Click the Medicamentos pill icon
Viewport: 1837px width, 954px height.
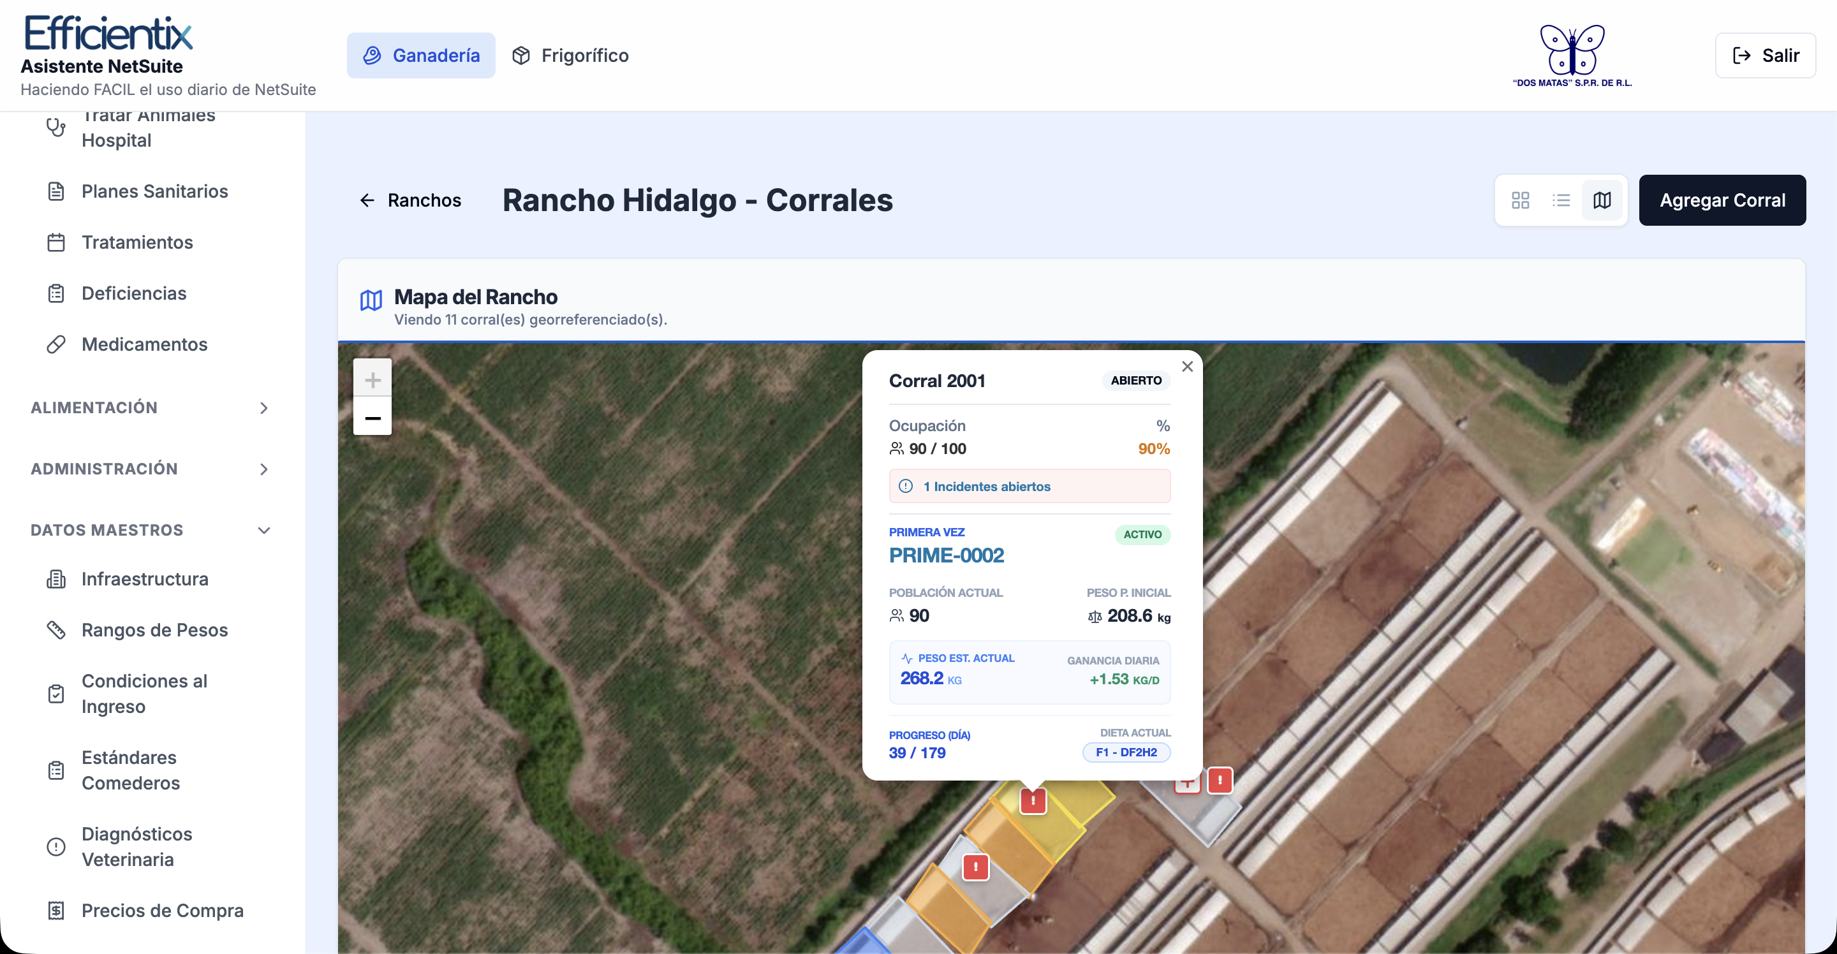[55, 344]
